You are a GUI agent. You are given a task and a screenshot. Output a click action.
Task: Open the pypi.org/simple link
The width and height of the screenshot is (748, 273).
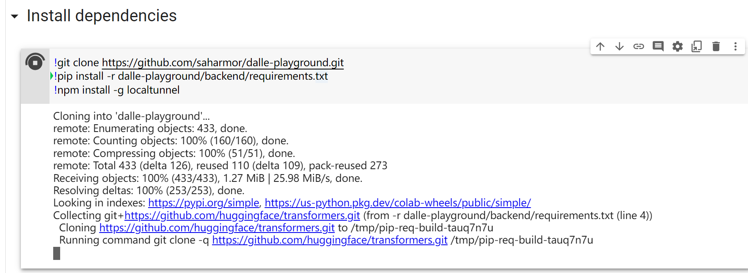(204, 203)
